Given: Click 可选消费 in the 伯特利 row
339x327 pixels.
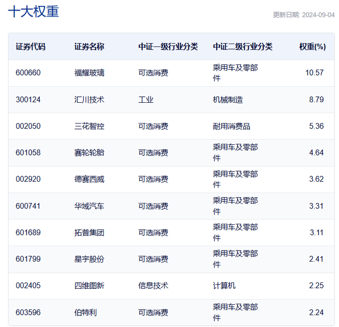Looking at the screenshot, I should pos(154,312).
